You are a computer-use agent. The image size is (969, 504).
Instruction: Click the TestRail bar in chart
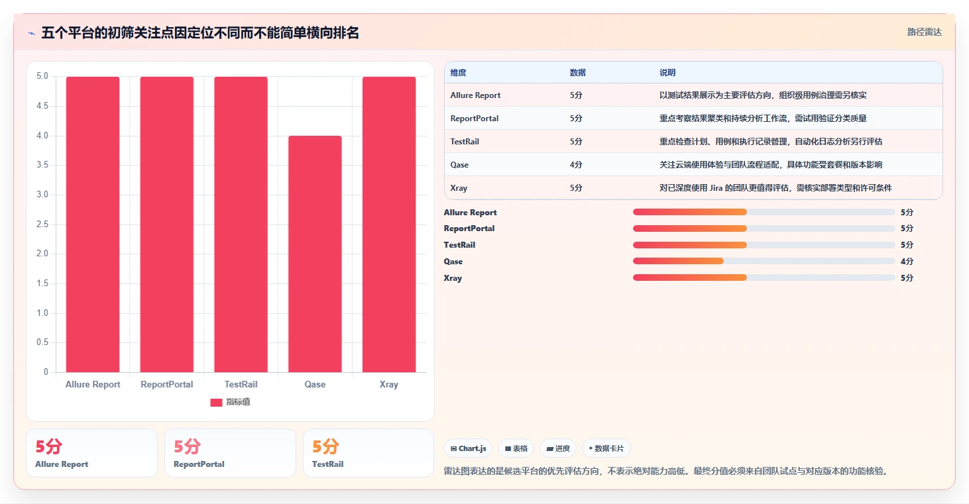click(x=241, y=225)
